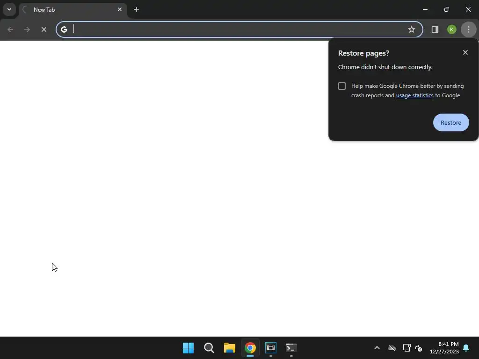Viewport: 479px width, 359px height.
Task: Click the Restore button
Action: (x=451, y=122)
